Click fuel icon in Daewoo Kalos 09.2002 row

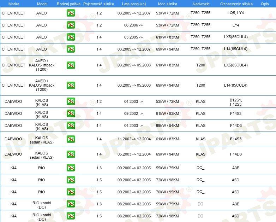[71, 113]
